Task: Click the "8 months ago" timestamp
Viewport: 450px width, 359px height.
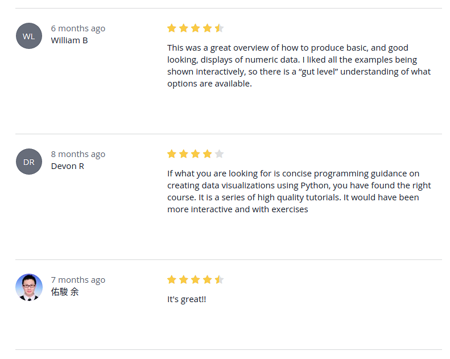Action: (x=78, y=154)
